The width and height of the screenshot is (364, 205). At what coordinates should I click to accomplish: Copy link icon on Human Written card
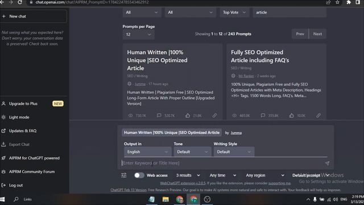click(214, 115)
